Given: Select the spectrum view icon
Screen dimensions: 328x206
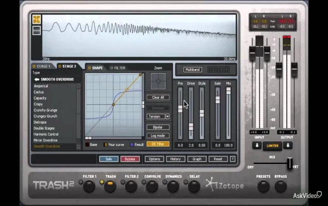Looking at the screenshot, I should (x=37, y=20).
